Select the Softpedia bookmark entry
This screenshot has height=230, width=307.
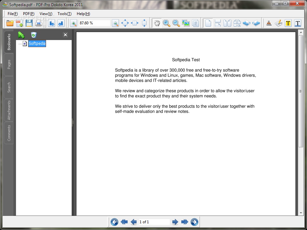coord(37,44)
